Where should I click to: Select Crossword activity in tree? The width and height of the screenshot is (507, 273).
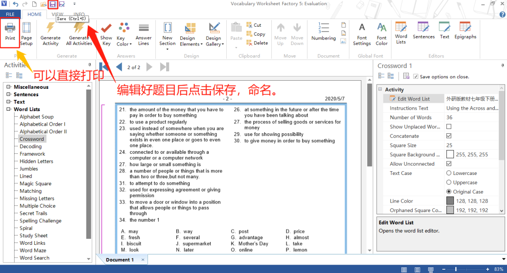(x=32, y=139)
